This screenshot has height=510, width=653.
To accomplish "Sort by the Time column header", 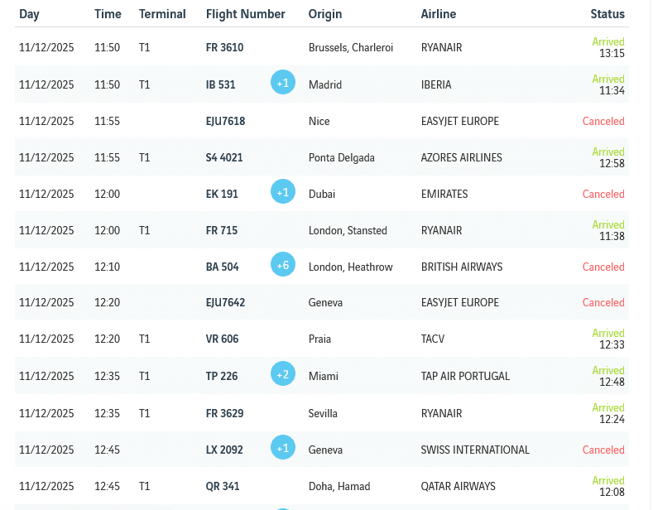I will (108, 14).
